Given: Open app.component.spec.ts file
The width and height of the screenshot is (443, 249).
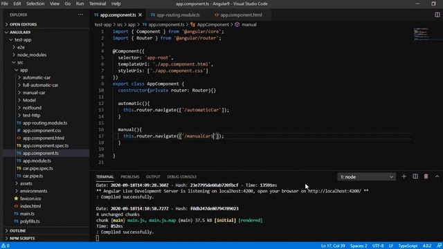Looking at the screenshot, I should (x=46, y=146).
